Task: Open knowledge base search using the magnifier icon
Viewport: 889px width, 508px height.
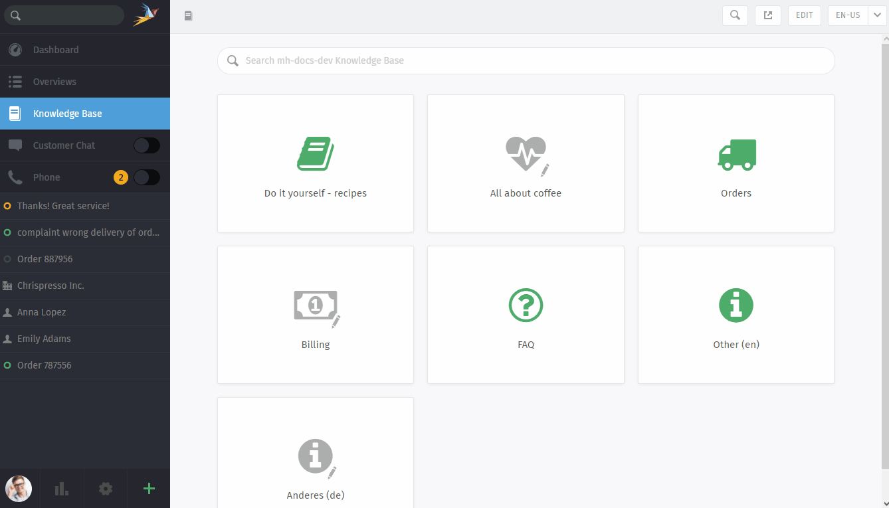Action: (735, 15)
